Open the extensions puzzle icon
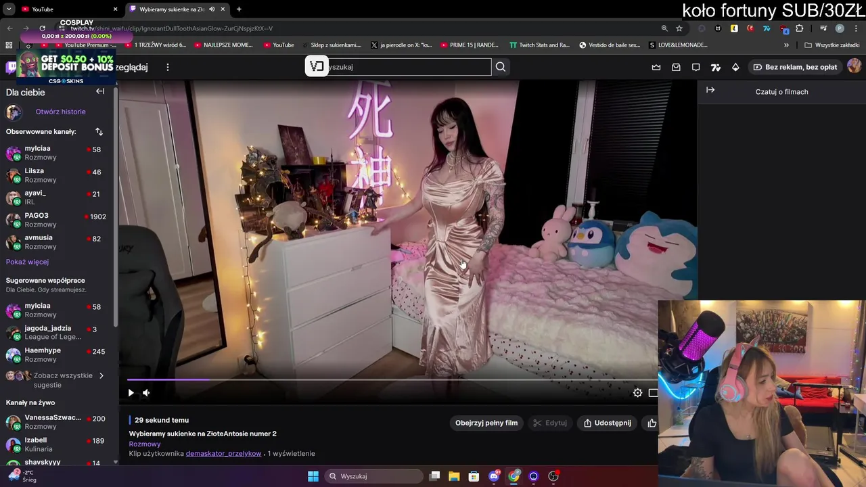 tap(799, 28)
